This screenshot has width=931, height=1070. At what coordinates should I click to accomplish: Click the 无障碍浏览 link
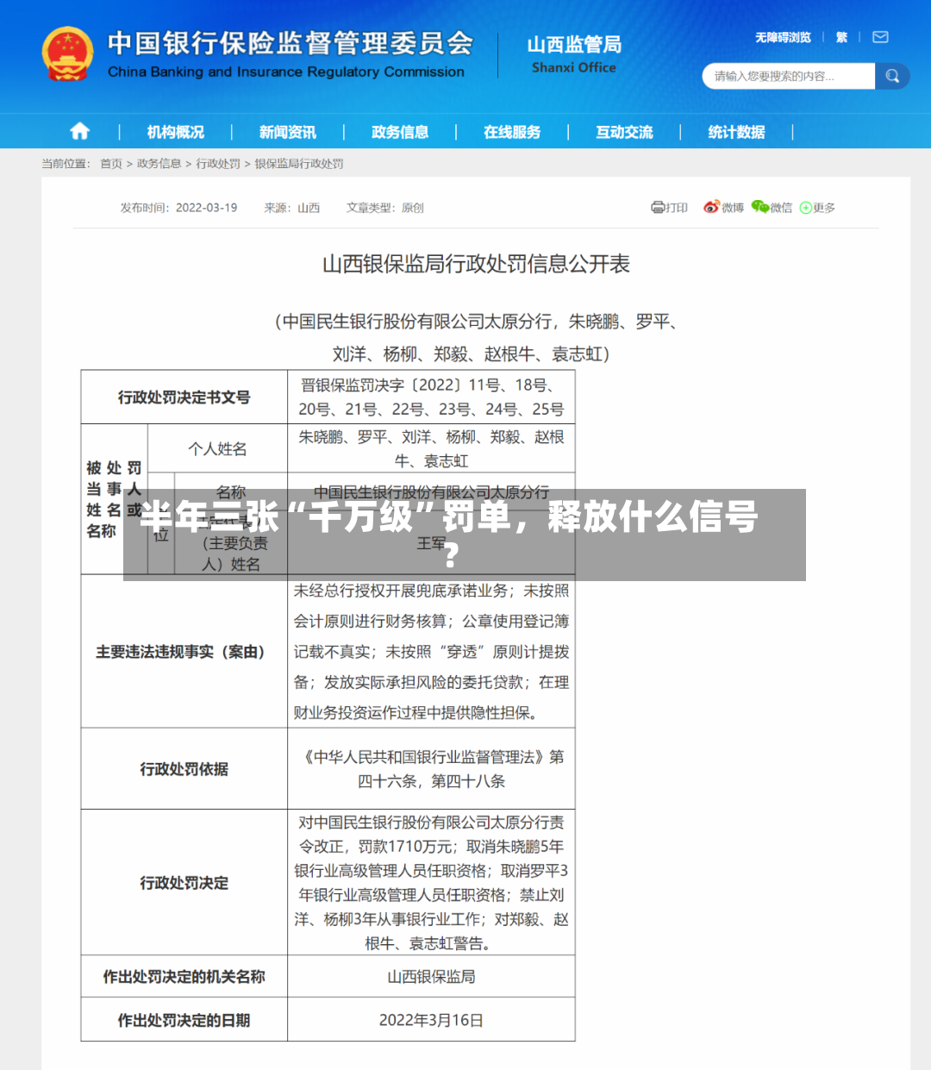point(783,37)
